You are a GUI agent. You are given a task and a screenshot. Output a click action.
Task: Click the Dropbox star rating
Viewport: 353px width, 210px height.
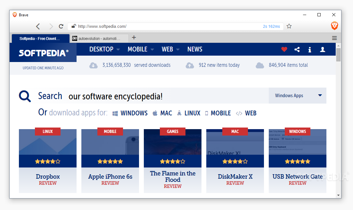click(48, 161)
